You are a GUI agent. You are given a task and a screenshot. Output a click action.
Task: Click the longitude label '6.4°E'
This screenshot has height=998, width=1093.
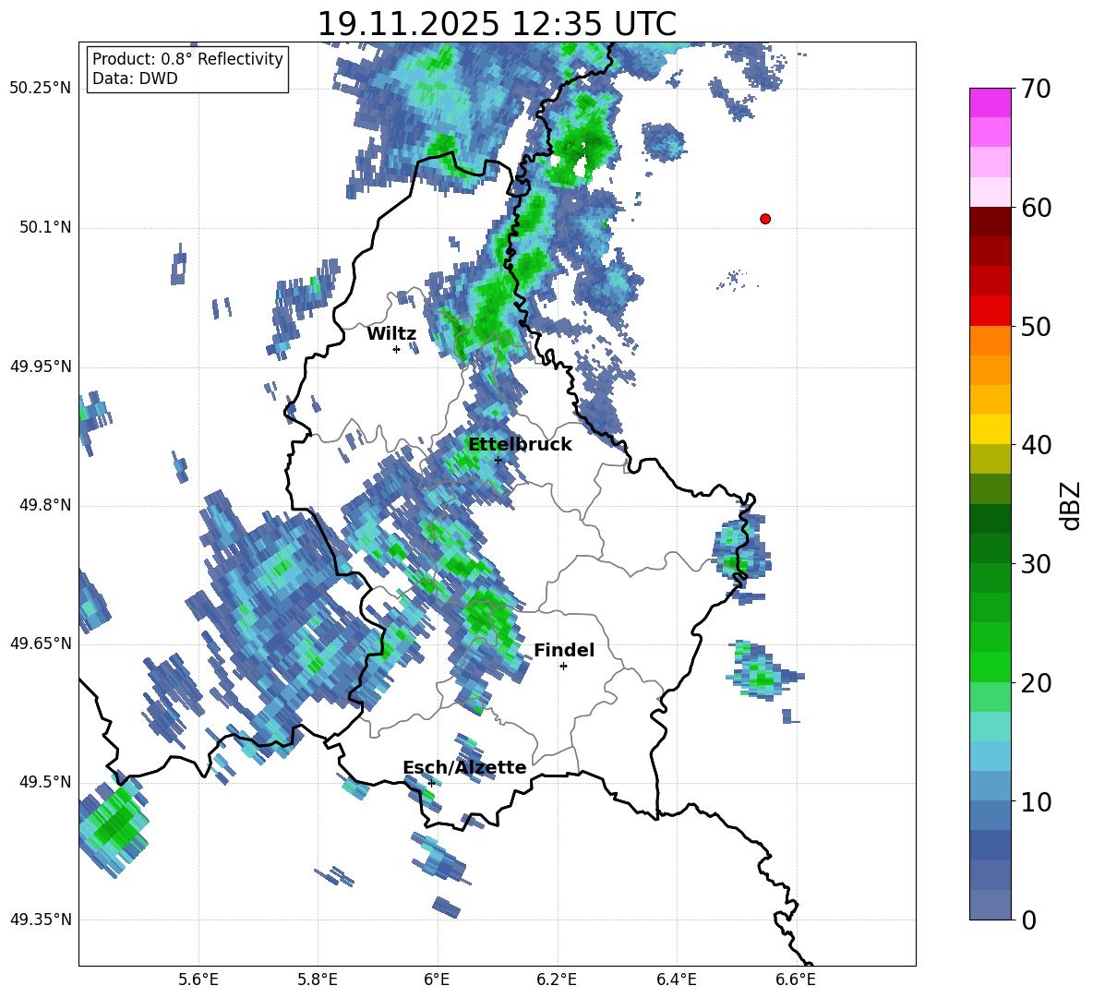pyautogui.click(x=677, y=980)
